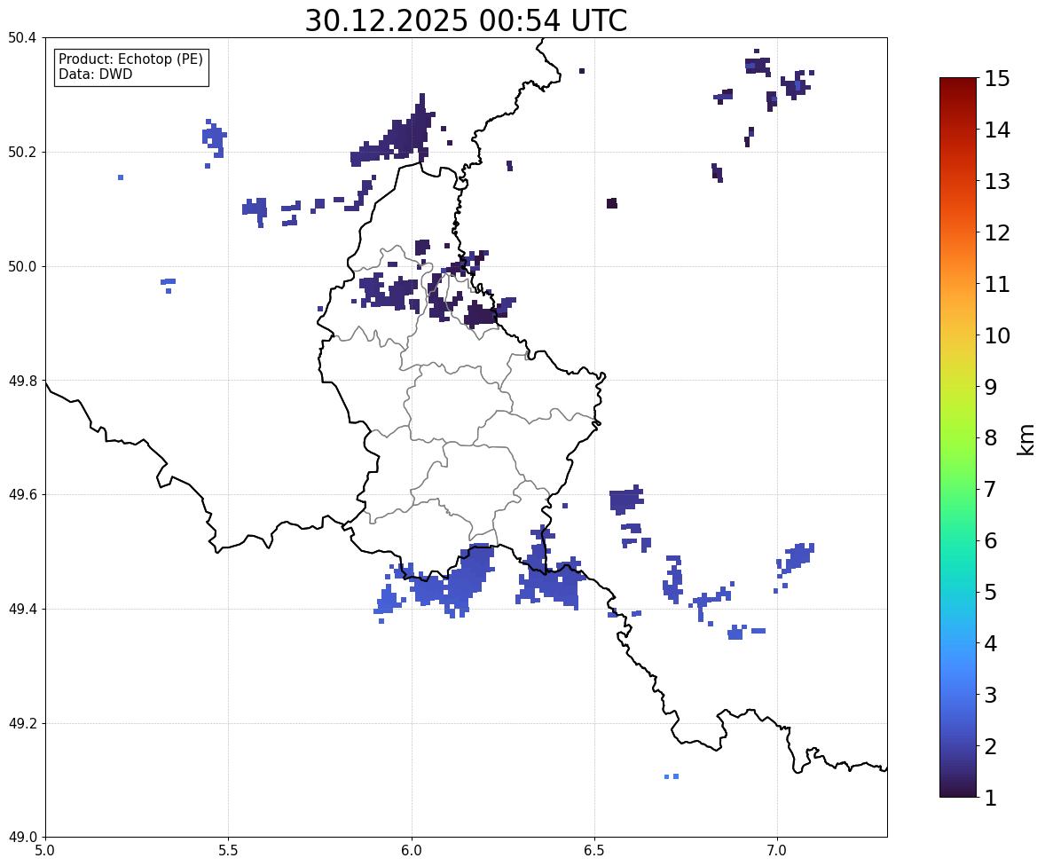The width and height of the screenshot is (1045, 866).
Task: Click the latitude tick label '50.2'
Action: click(21, 152)
